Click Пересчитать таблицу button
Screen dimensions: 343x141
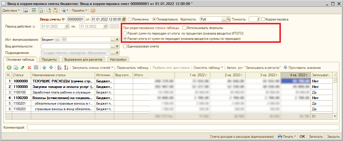[x=132, y=68]
